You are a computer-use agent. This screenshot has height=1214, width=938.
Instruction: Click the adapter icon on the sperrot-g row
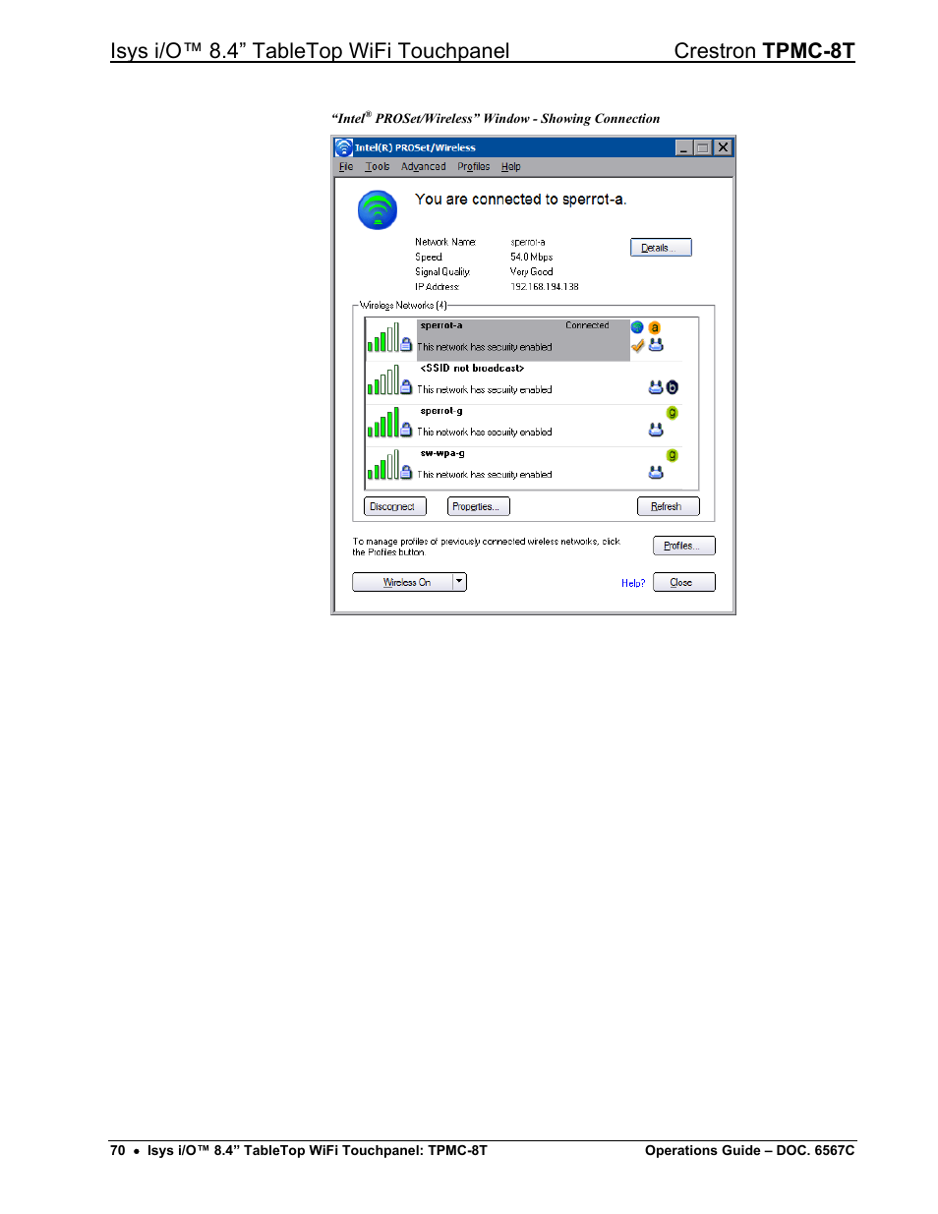pos(656,430)
